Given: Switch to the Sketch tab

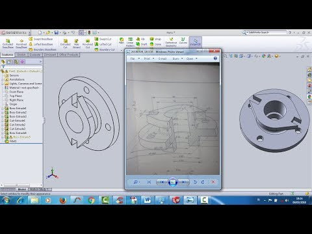Looking at the screenshot, I should coord(21,55).
